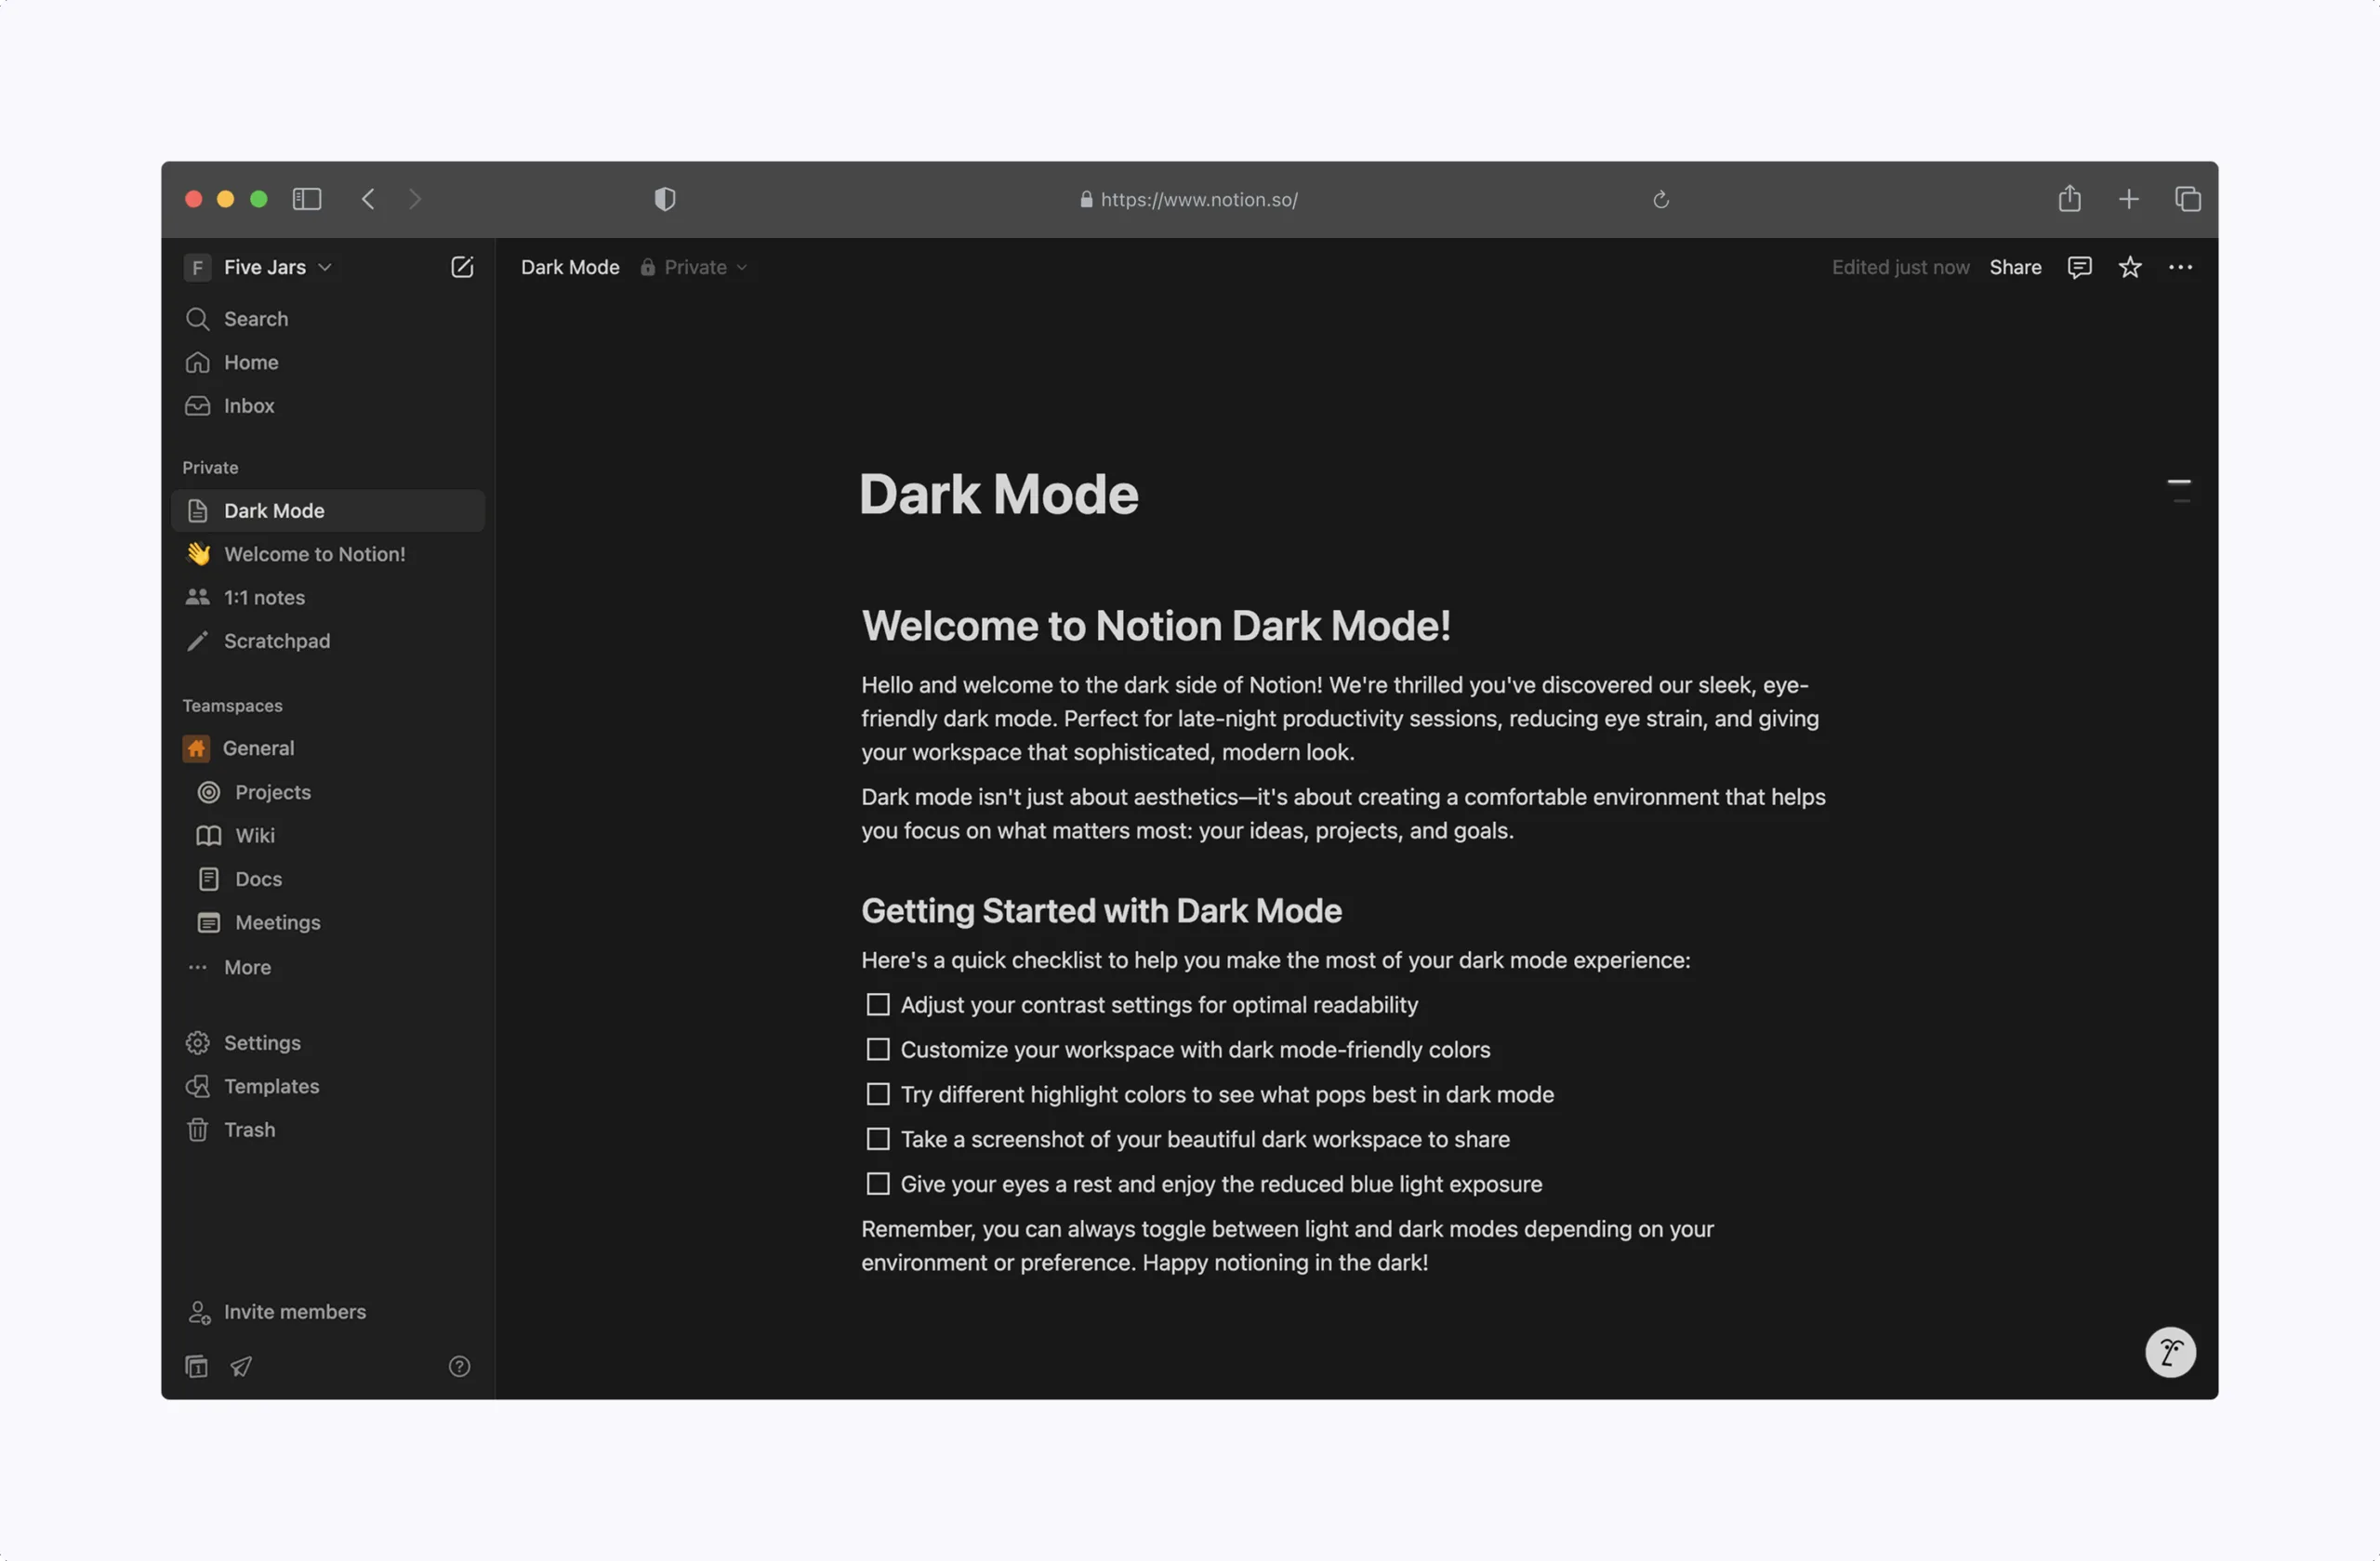Open page options three-dot menu
Image resolution: width=2380 pixels, height=1561 pixels.
(2180, 267)
